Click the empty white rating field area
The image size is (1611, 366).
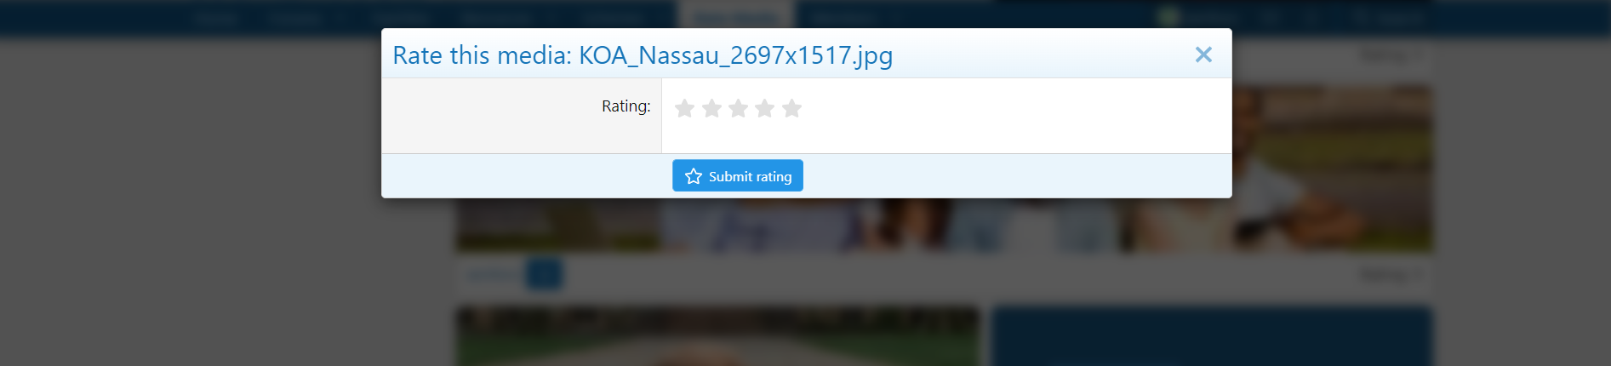click(946, 116)
